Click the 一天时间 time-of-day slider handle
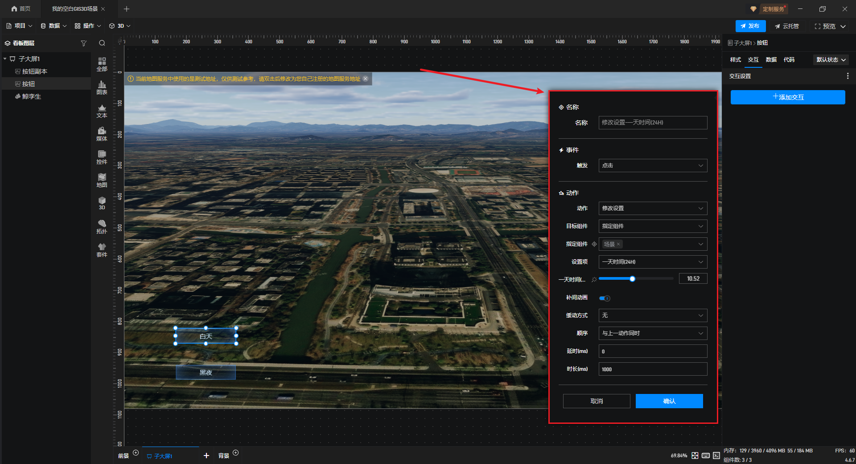 pos(632,279)
